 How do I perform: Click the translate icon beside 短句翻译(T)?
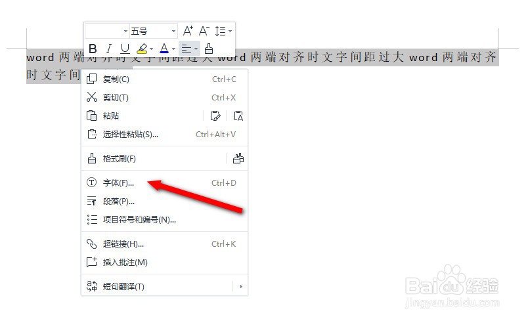(92, 286)
